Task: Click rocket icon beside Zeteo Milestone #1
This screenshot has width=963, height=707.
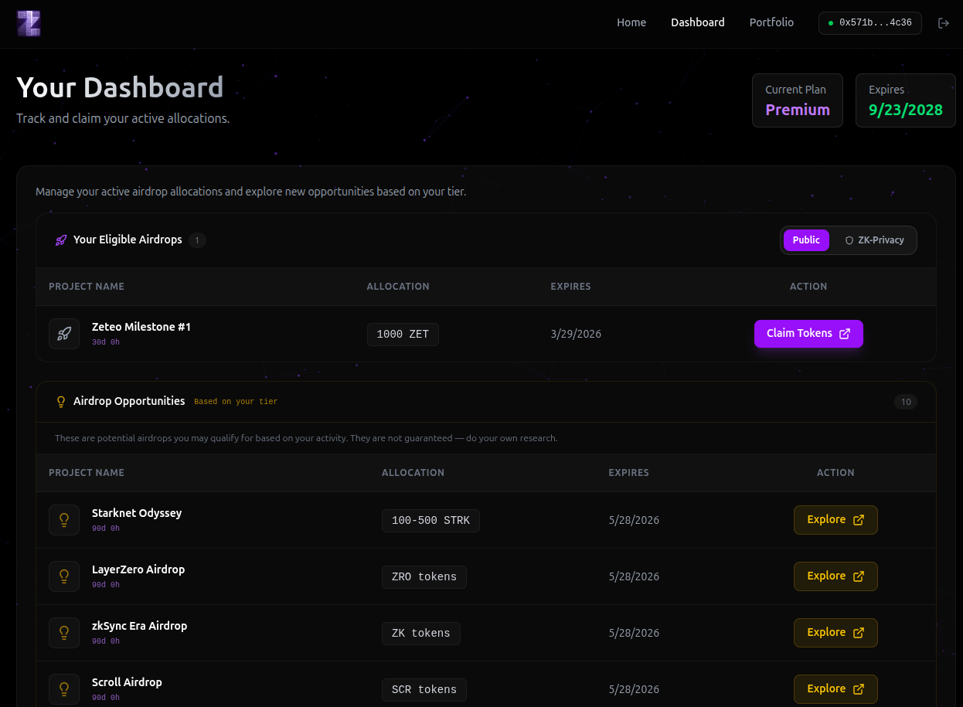Action: coord(64,334)
